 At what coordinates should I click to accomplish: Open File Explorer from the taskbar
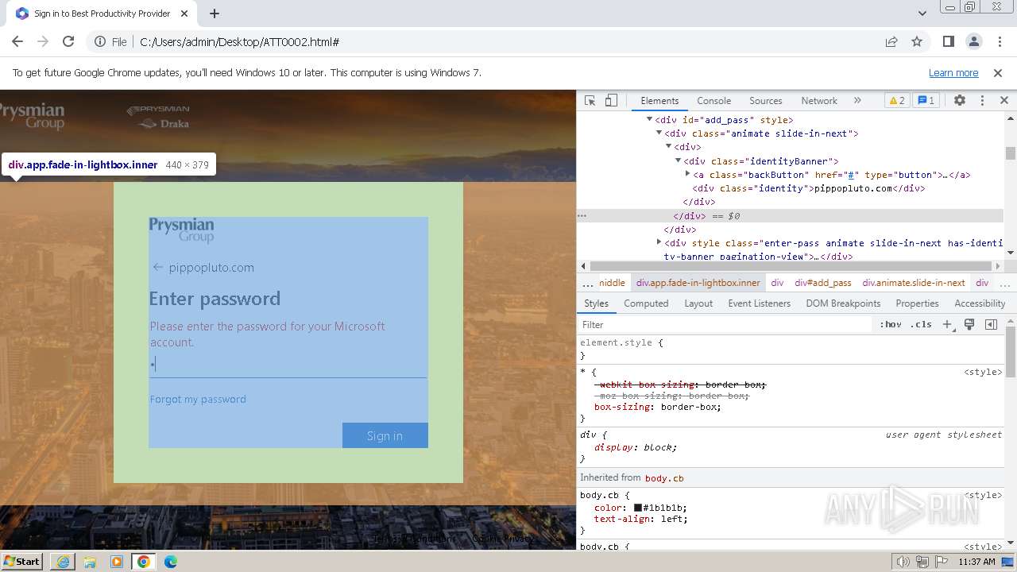90,562
